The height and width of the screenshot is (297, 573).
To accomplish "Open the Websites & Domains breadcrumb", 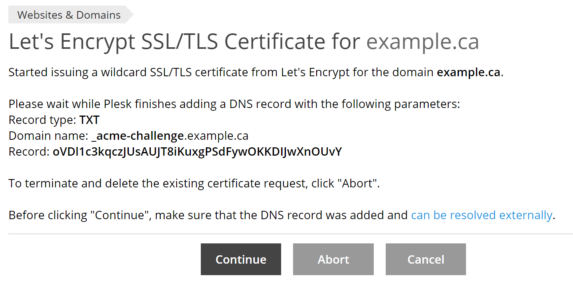I will click(x=69, y=15).
